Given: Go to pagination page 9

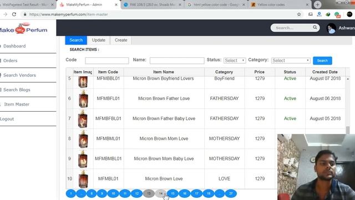Looking at the screenshot, I should (102, 193).
